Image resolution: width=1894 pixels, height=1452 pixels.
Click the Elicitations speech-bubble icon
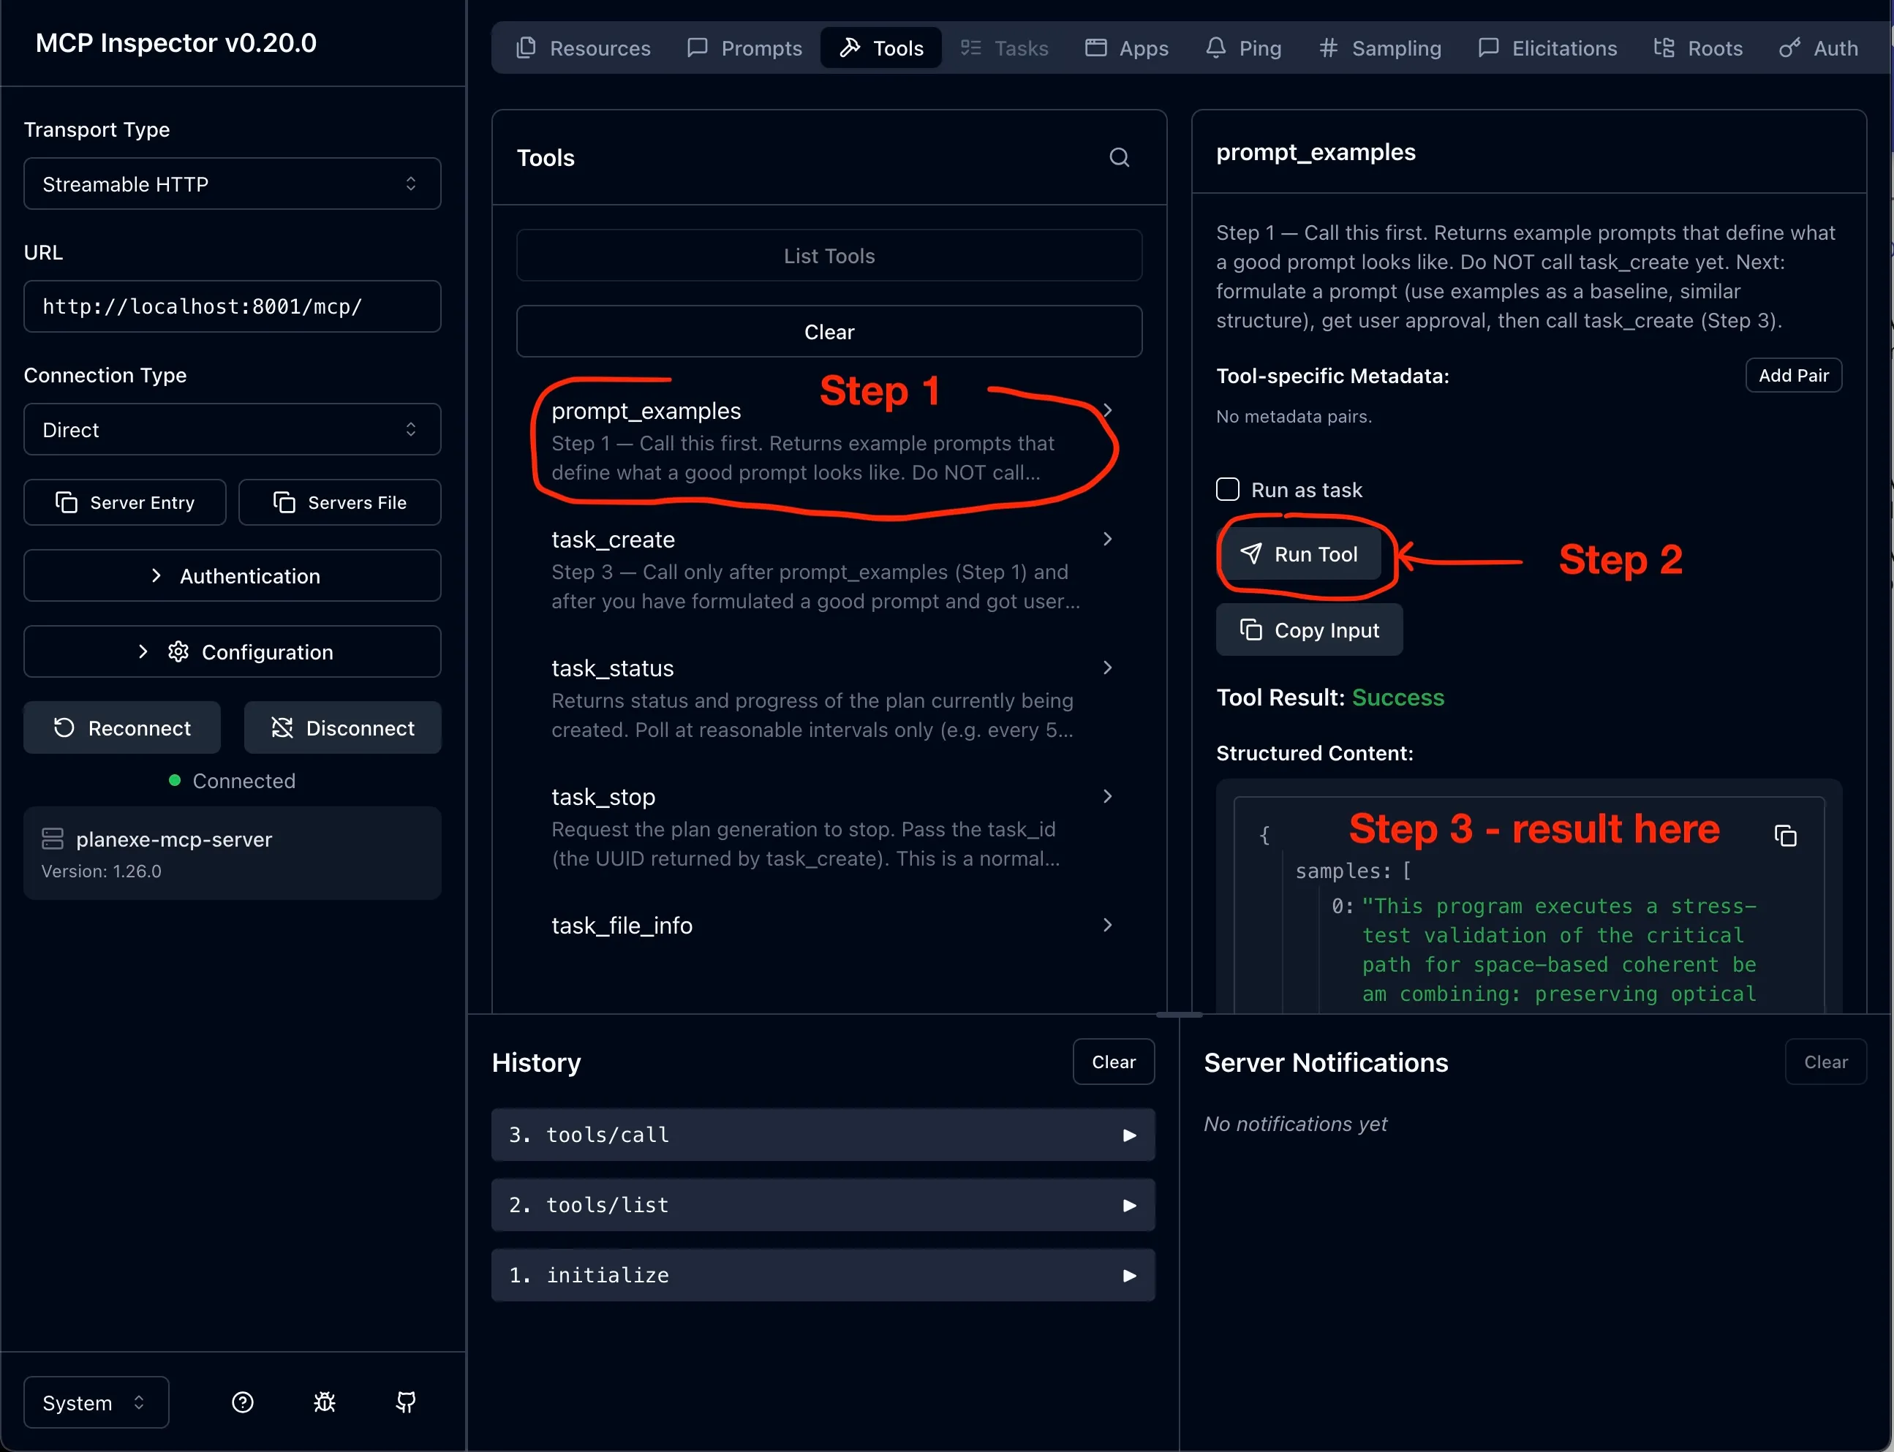pos(1487,48)
